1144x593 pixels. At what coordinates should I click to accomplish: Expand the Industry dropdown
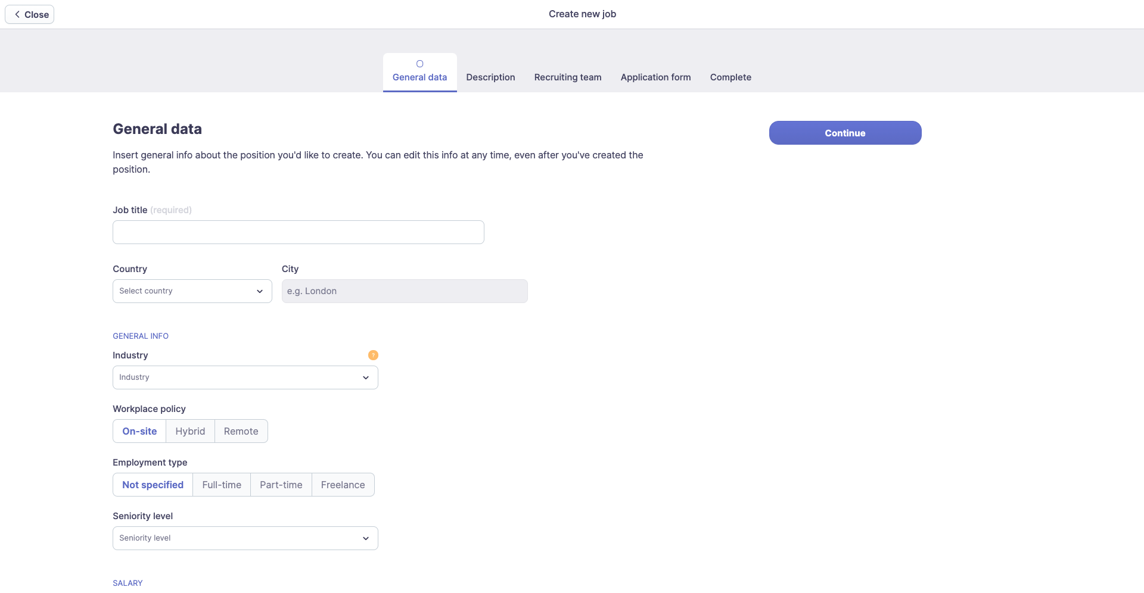coord(245,377)
